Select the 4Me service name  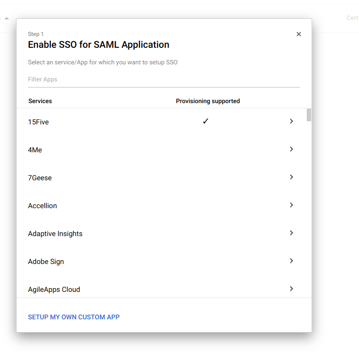pyautogui.click(x=35, y=150)
